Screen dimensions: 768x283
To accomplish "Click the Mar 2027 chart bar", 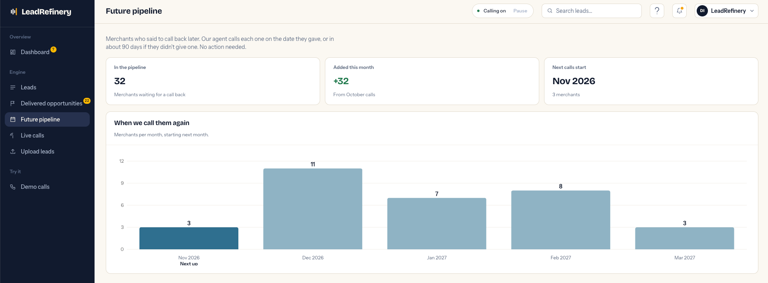I will click(685, 238).
